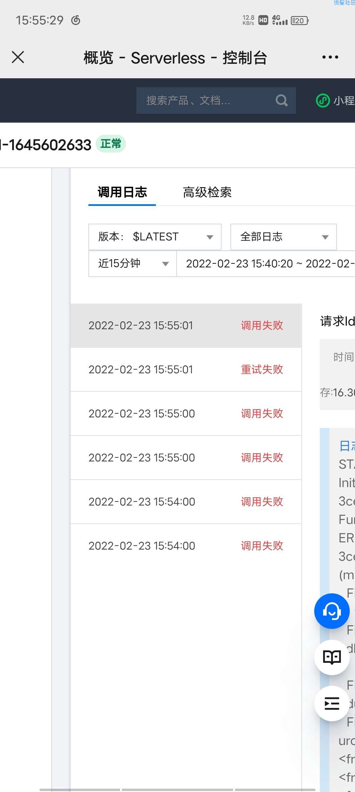Screen dimensions: 355x792
Task: Tap the HD network status icon
Action: (x=263, y=20)
